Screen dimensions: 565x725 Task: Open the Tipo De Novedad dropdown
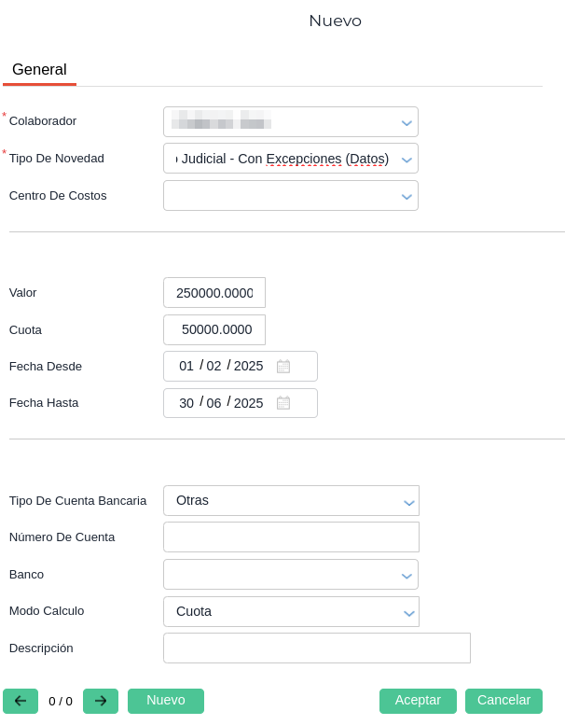tap(407, 160)
